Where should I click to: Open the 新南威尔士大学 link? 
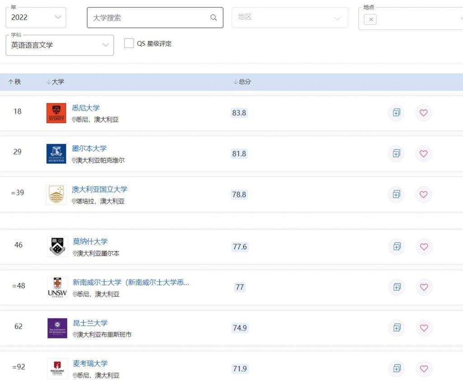(131, 282)
